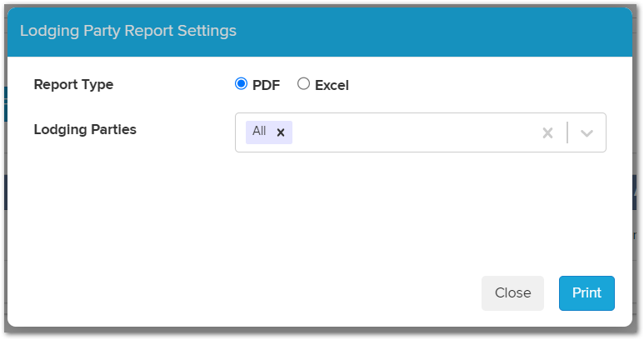The width and height of the screenshot is (644, 340).
Task: Click the empty space right of the All chip
Action: pos(415,132)
